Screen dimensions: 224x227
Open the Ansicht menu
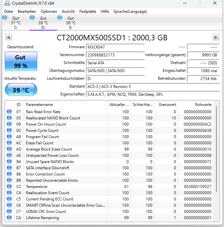68,11
